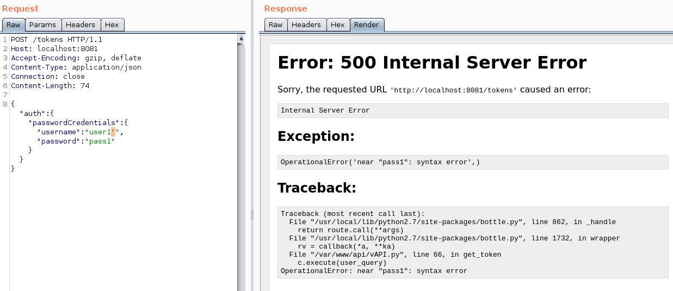Click the "Content-Length: 74" header line
This screenshot has height=291, width=673.
point(50,86)
